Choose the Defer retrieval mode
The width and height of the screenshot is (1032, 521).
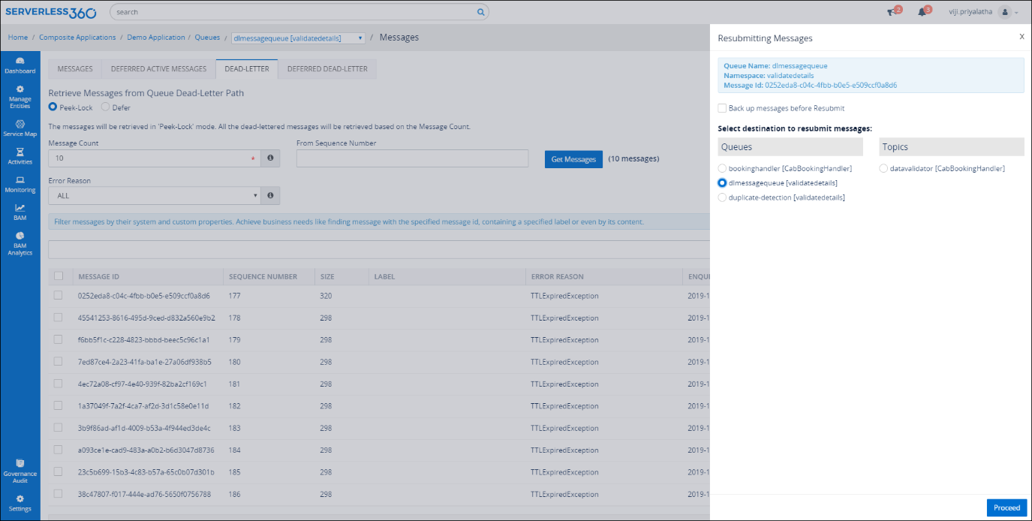(x=105, y=107)
